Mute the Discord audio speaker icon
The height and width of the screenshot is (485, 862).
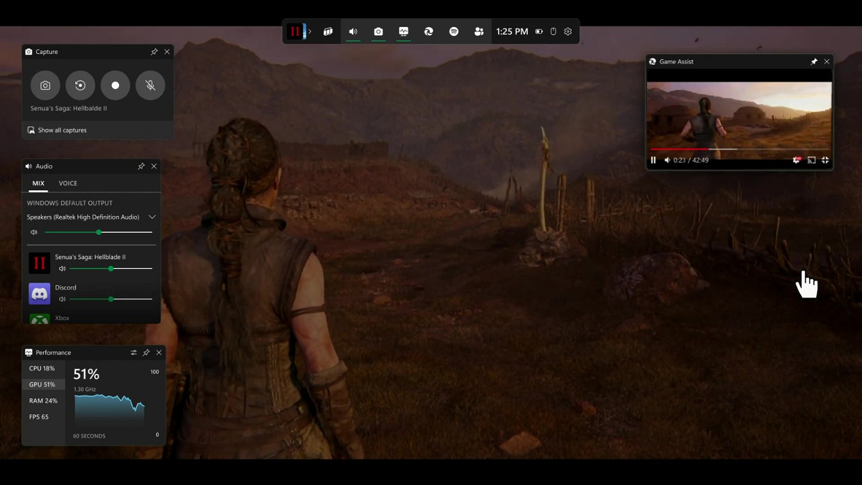[x=62, y=299]
